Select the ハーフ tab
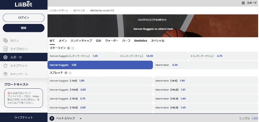 [126, 40]
